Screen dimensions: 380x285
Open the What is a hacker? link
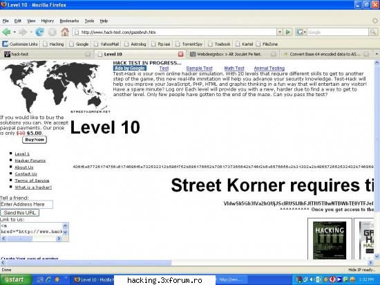[x=33, y=187]
